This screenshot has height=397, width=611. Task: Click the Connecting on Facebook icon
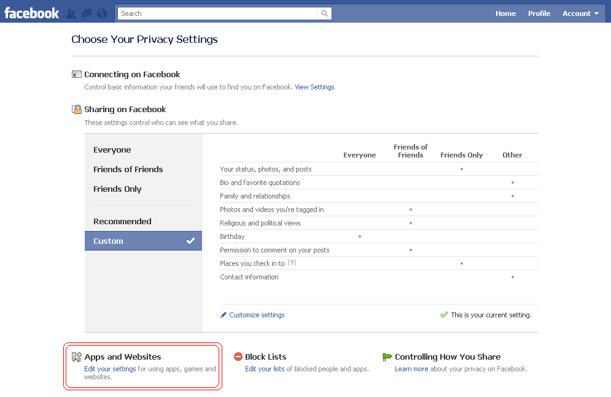pyautogui.click(x=77, y=74)
